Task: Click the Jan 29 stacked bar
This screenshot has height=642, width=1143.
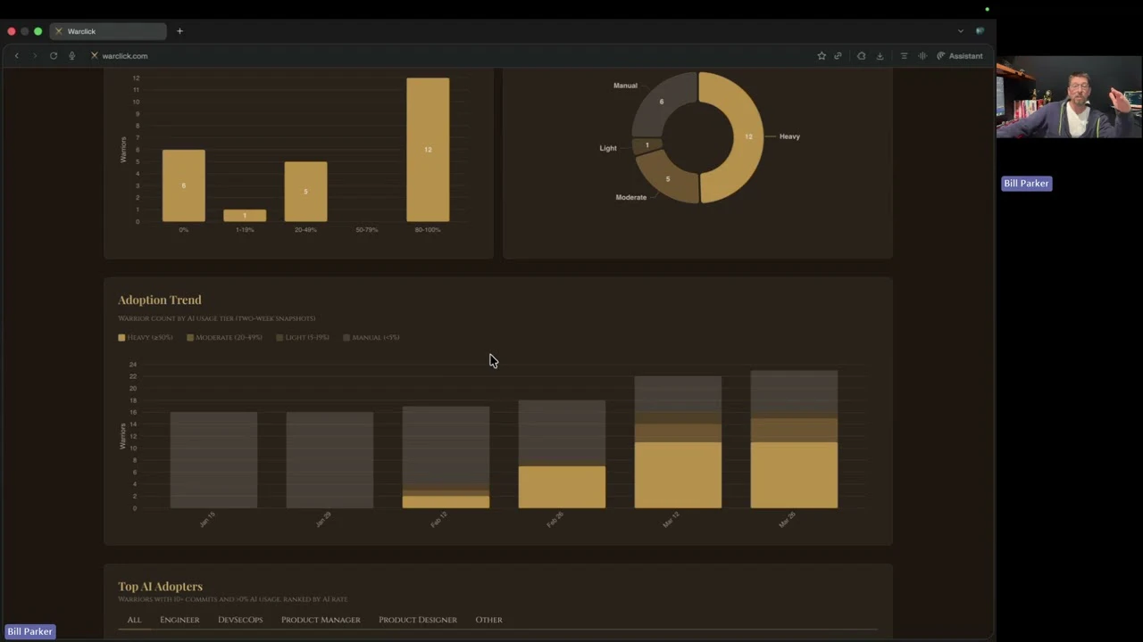Action: click(x=330, y=460)
